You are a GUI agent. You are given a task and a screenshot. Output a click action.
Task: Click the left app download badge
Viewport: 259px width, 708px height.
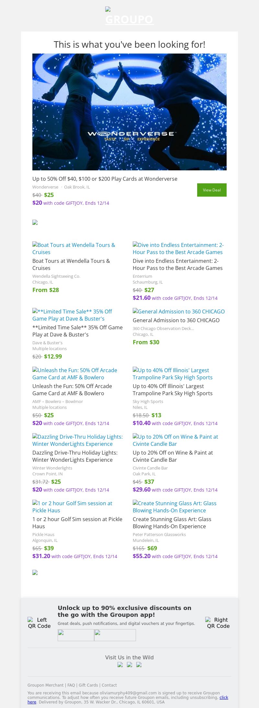(x=76, y=635)
